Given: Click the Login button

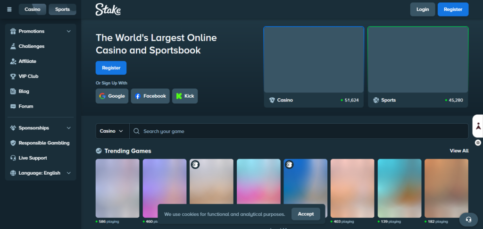Looking at the screenshot, I should [423, 9].
